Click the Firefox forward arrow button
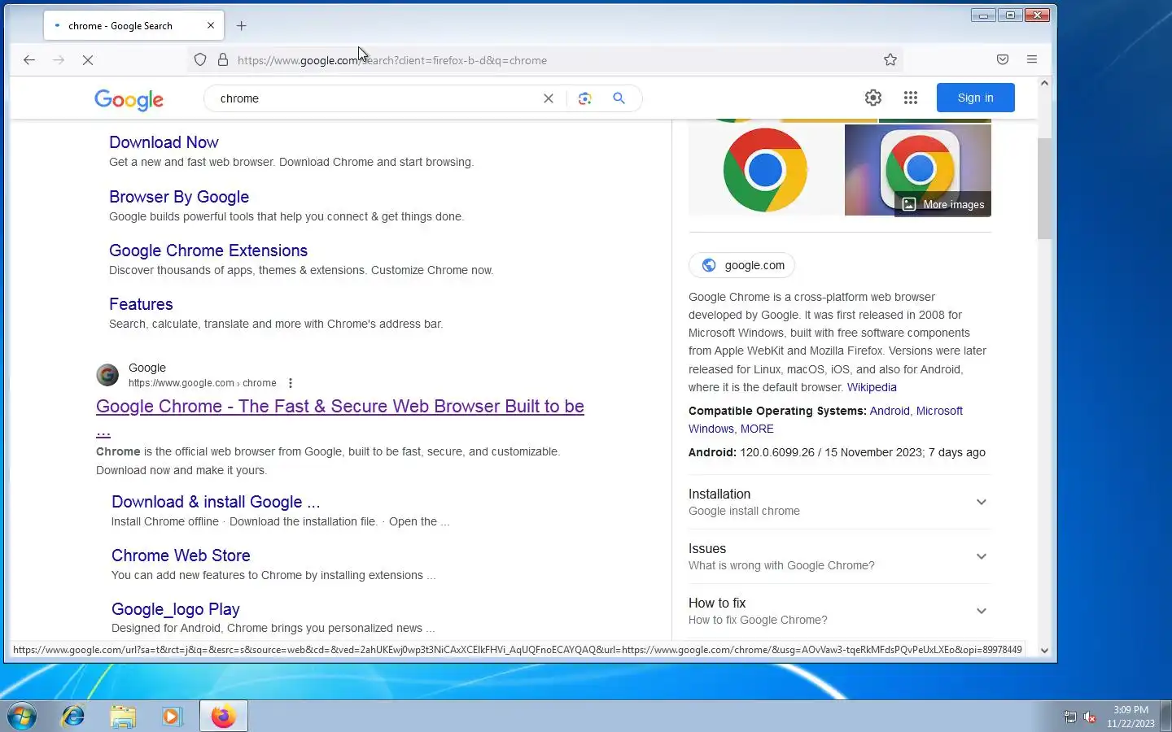This screenshot has width=1172, height=732. pos(59,60)
